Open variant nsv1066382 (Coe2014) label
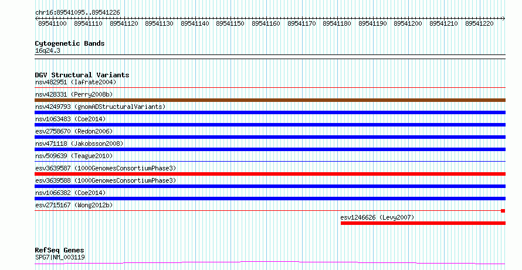The image size is (522, 270). [70, 193]
